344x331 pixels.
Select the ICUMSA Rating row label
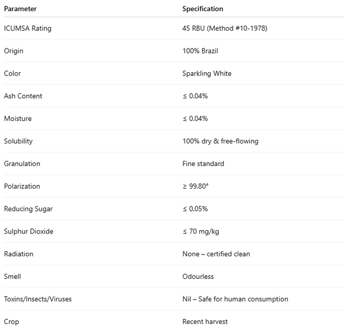27,28
